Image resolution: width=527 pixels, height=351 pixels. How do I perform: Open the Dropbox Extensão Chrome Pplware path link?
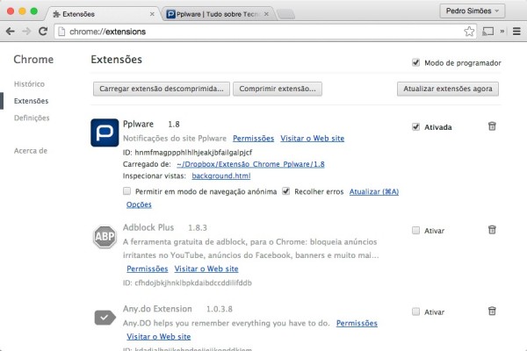click(250, 164)
